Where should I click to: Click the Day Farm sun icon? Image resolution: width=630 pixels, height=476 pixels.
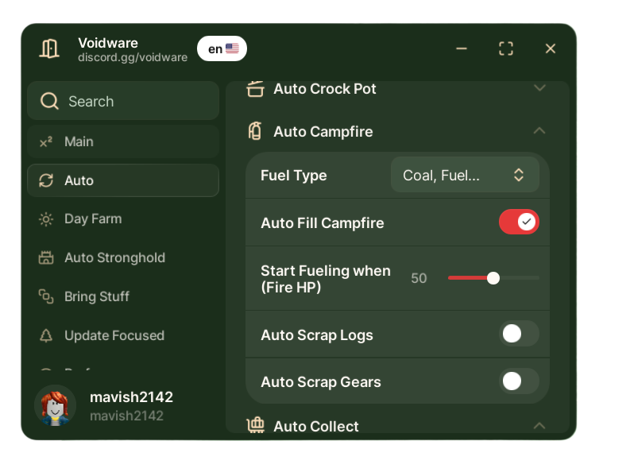point(46,219)
